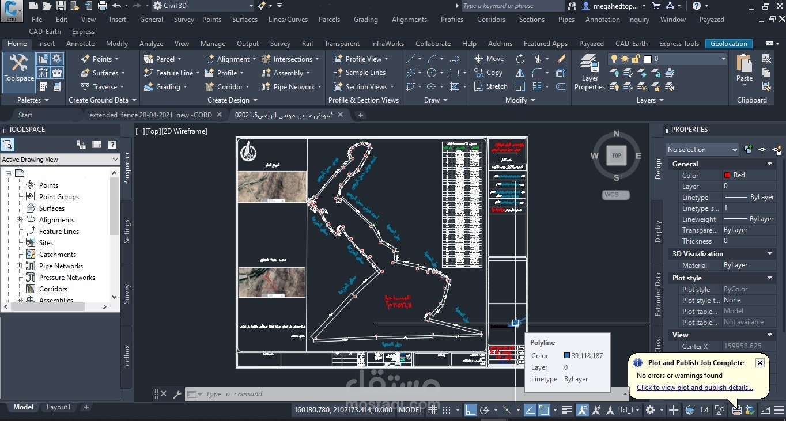The width and height of the screenshot is (786, 421).
Task: Click the Scale tool icon
Action: [520, 86]
